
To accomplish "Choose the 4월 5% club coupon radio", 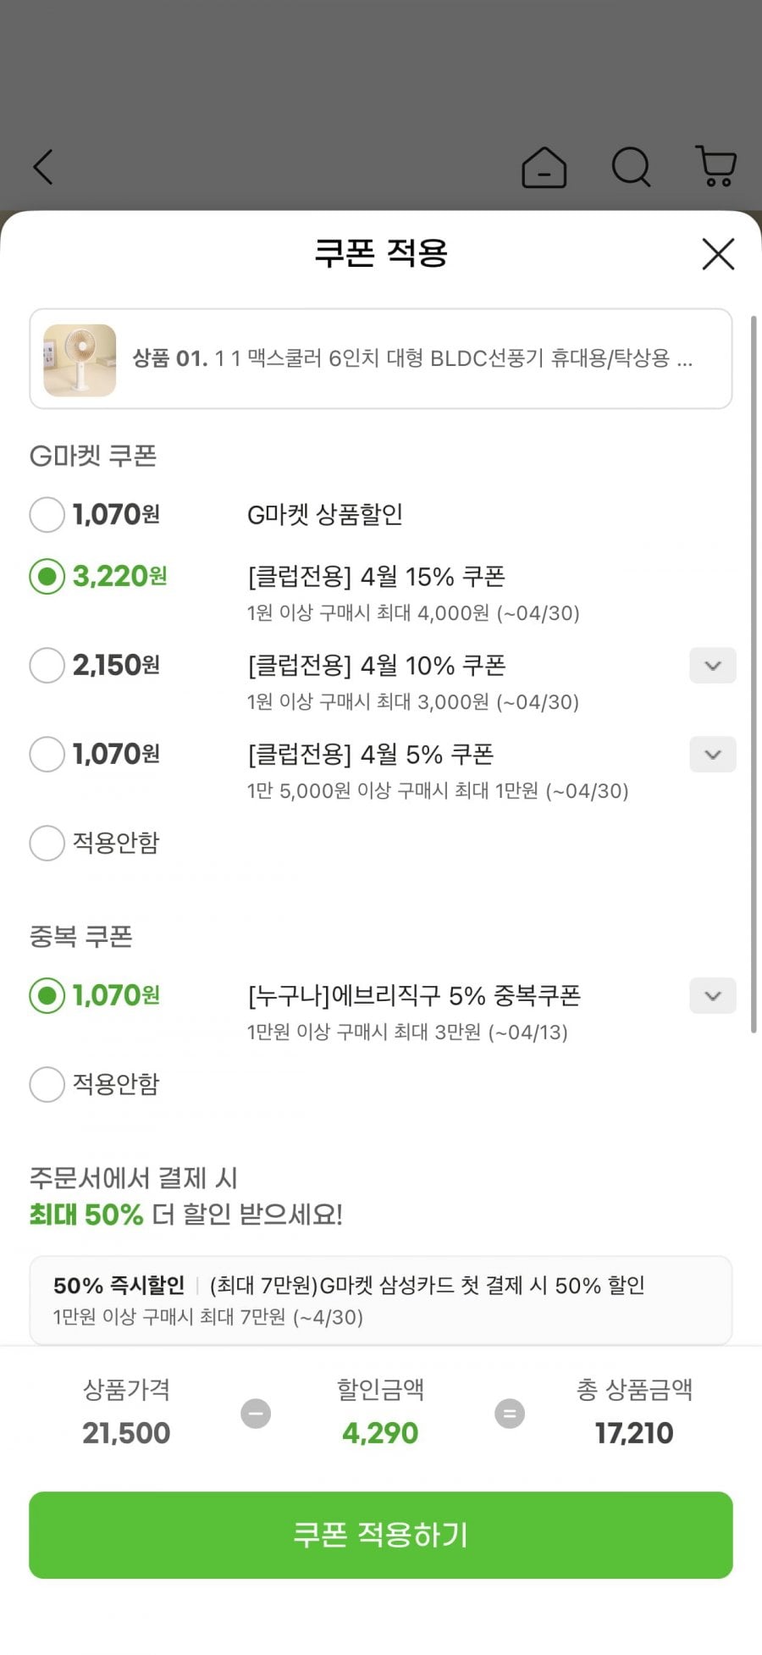I will tap(47, 755).
